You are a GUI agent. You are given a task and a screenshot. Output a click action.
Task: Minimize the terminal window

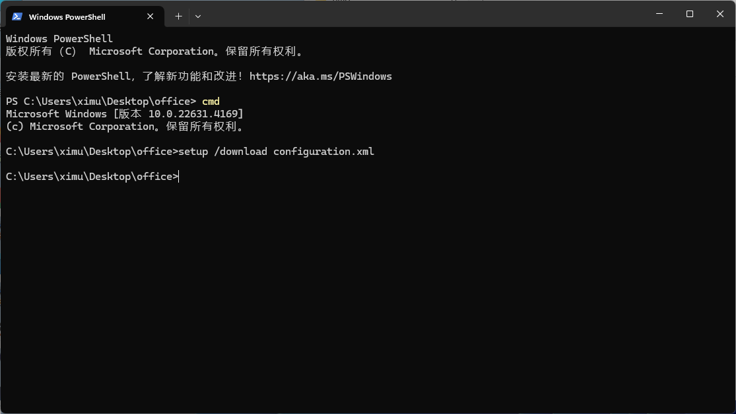pos(659,14)
